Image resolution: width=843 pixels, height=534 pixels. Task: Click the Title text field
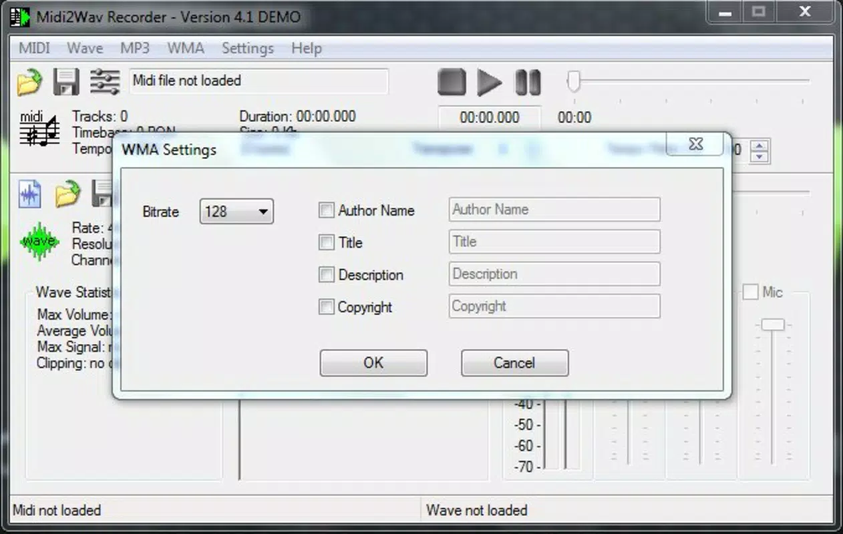(x=554, y=242)
